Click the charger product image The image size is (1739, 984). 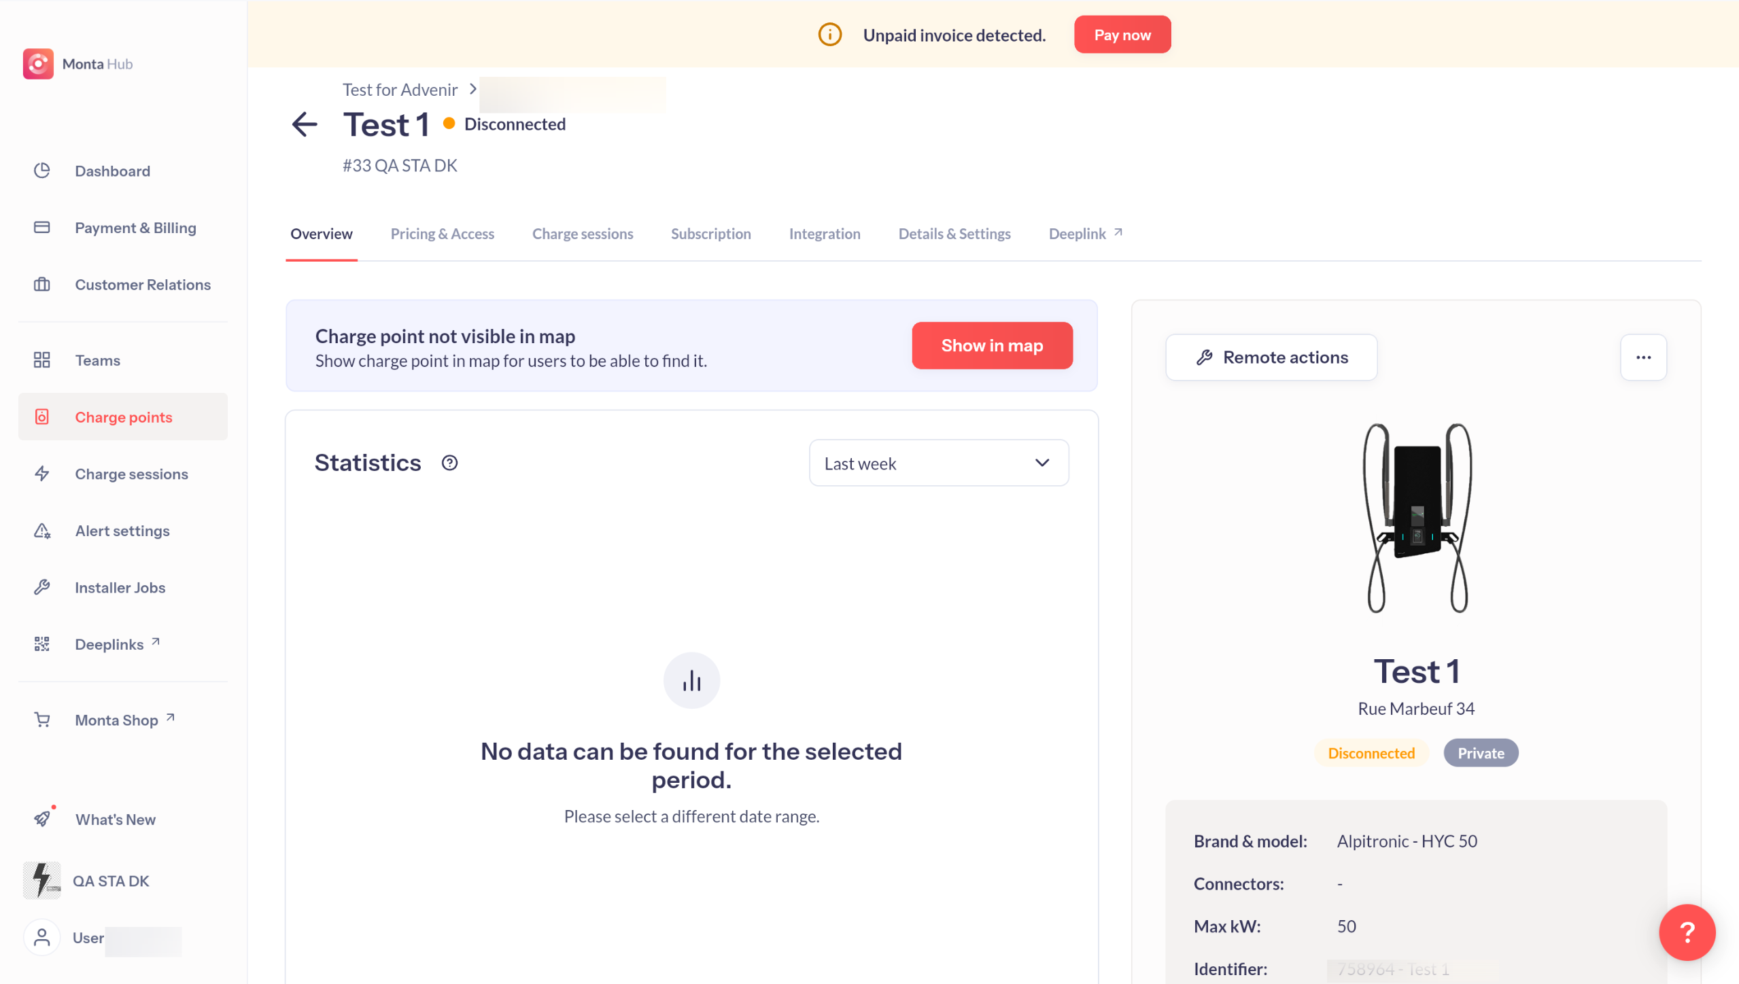[1416, 518]
